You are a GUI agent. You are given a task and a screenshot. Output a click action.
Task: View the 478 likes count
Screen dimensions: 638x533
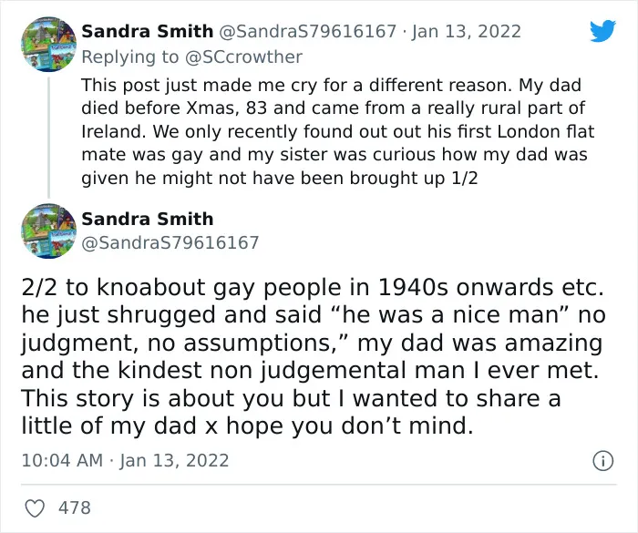pos(75,508)
